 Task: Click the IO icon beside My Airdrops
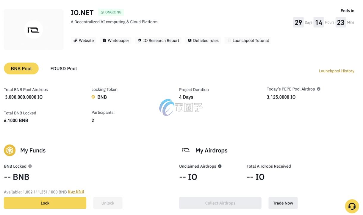pyautogui.click(x=186, y=150)
